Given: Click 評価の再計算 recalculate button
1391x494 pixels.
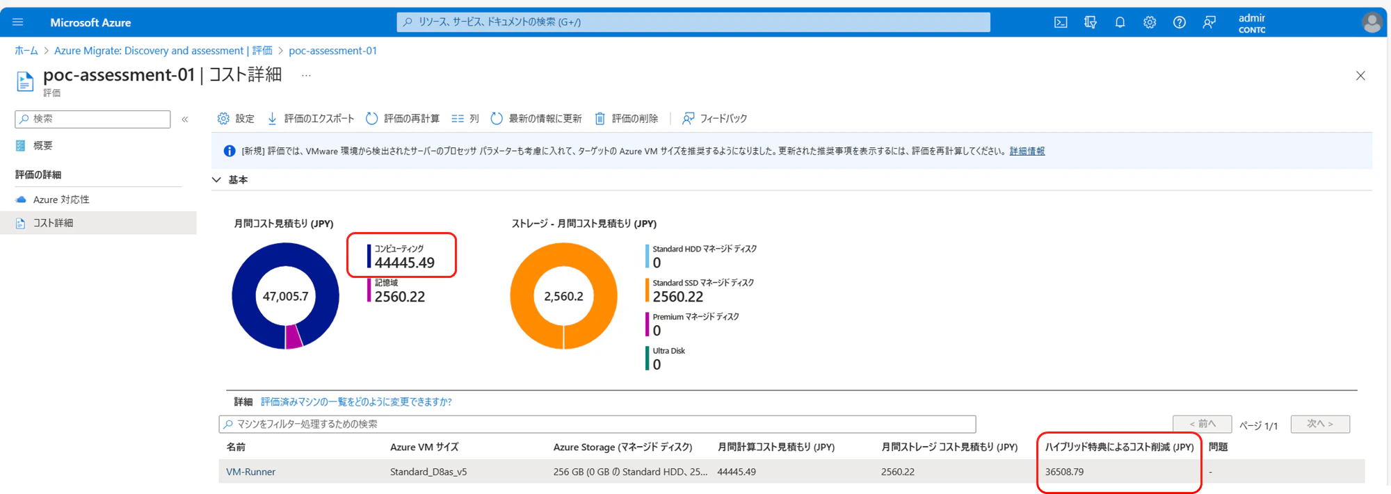Looking at the screenshot, I should tap(403, 119).
